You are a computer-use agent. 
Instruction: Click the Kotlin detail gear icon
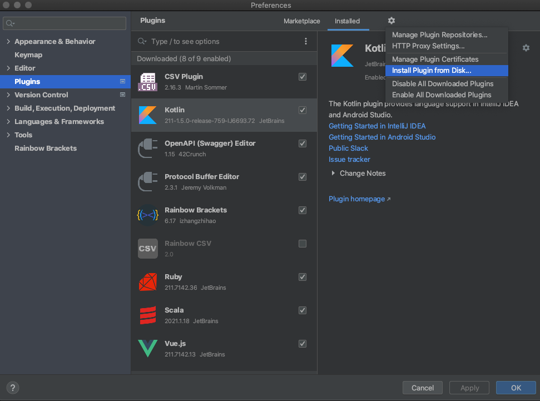point(526,48)
